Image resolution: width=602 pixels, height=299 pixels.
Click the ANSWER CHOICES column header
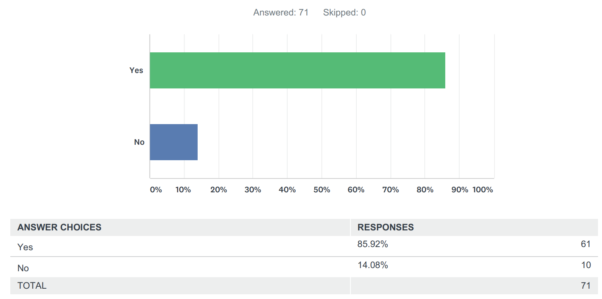click(60, 227)
